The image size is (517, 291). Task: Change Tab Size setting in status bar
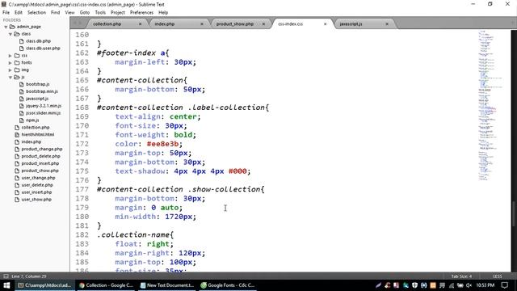[x=461, y=276]
